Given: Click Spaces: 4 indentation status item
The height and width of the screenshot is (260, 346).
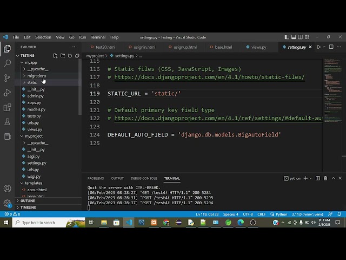Looking at the screenshot, I should point(231,214).
